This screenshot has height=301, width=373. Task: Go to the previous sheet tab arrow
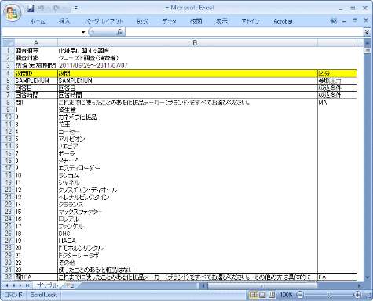click(x=13, y=285)
